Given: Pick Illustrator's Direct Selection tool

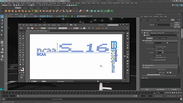Looking at the screenshot, I should coord(23,34).
